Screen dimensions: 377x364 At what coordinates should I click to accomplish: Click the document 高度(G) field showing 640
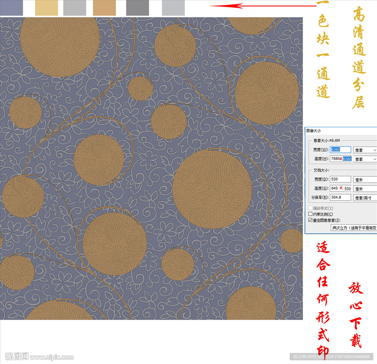(341, 188)
